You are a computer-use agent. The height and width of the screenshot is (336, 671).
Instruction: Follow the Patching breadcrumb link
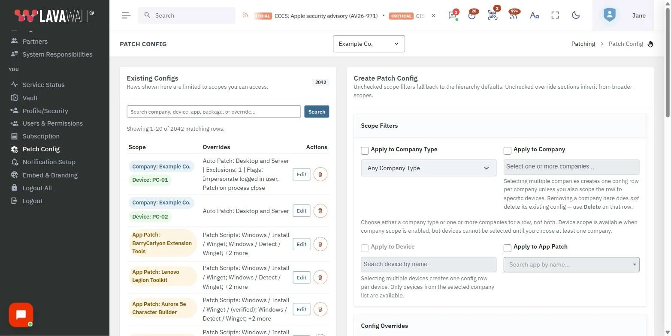[583, 44]
